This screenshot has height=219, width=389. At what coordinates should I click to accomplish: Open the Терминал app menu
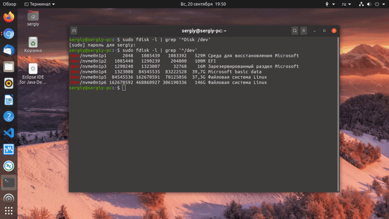[40, 4]
